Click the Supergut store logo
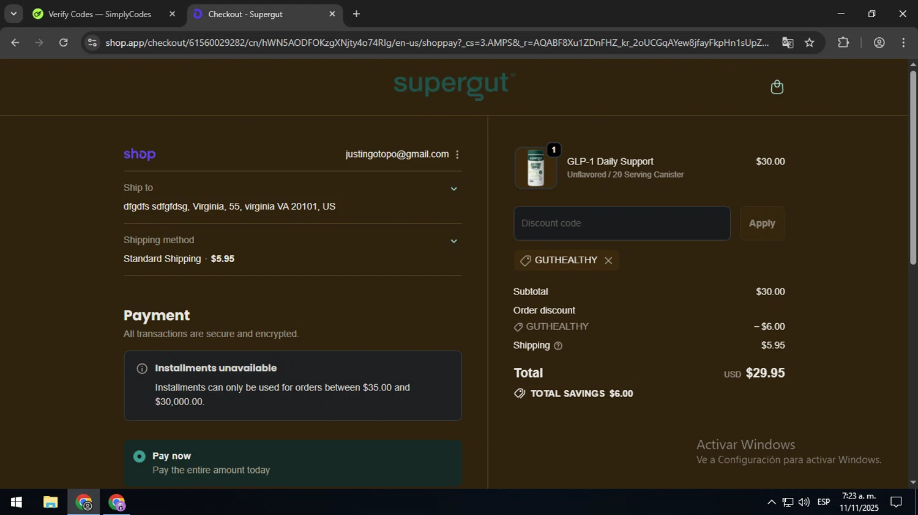The height and width of the screenshot is (515, 918). point(454,86)
